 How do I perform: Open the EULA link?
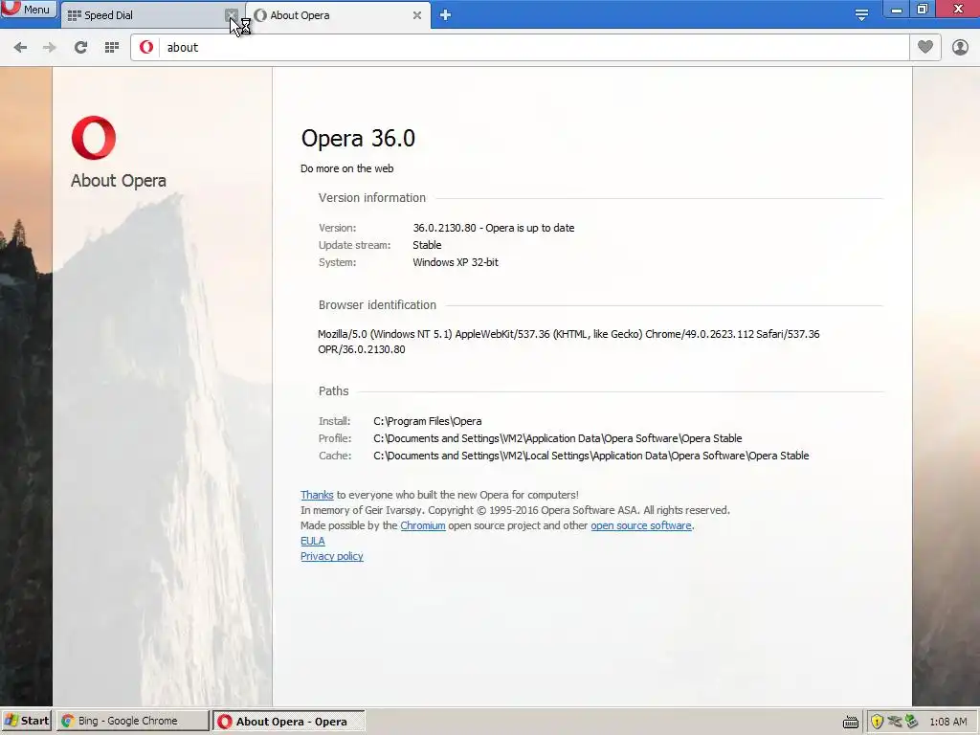click(313, 542)
